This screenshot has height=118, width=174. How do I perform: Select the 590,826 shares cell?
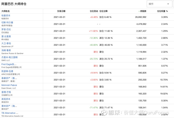click(142, 73)
